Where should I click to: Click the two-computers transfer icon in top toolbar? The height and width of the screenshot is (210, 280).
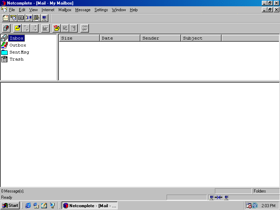tap(29, 18)
